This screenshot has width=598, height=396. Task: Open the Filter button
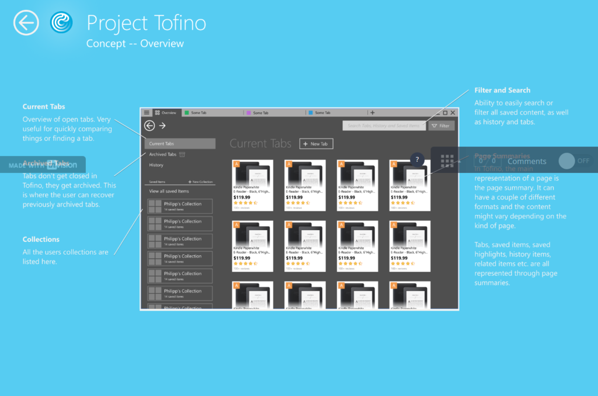(441, 126)
